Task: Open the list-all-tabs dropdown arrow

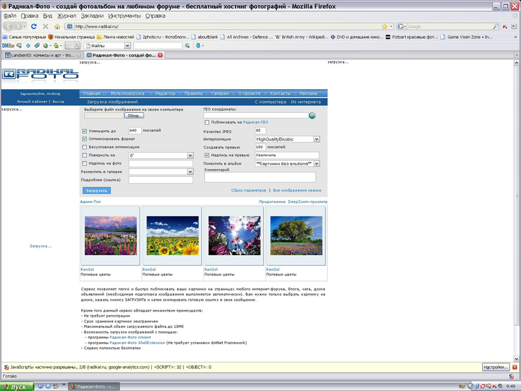Action: [x=517, y=55]
